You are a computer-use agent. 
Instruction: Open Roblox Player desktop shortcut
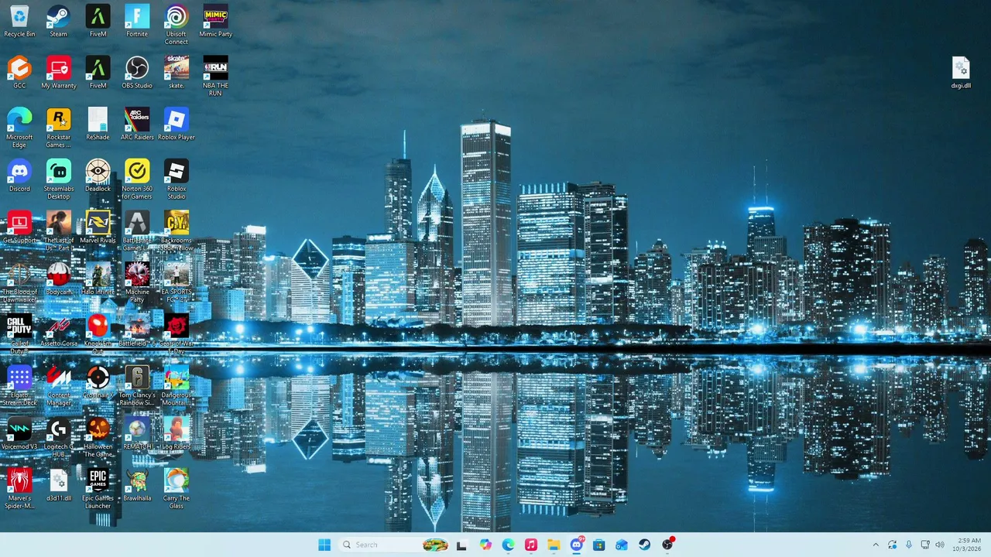click(177, 125)
